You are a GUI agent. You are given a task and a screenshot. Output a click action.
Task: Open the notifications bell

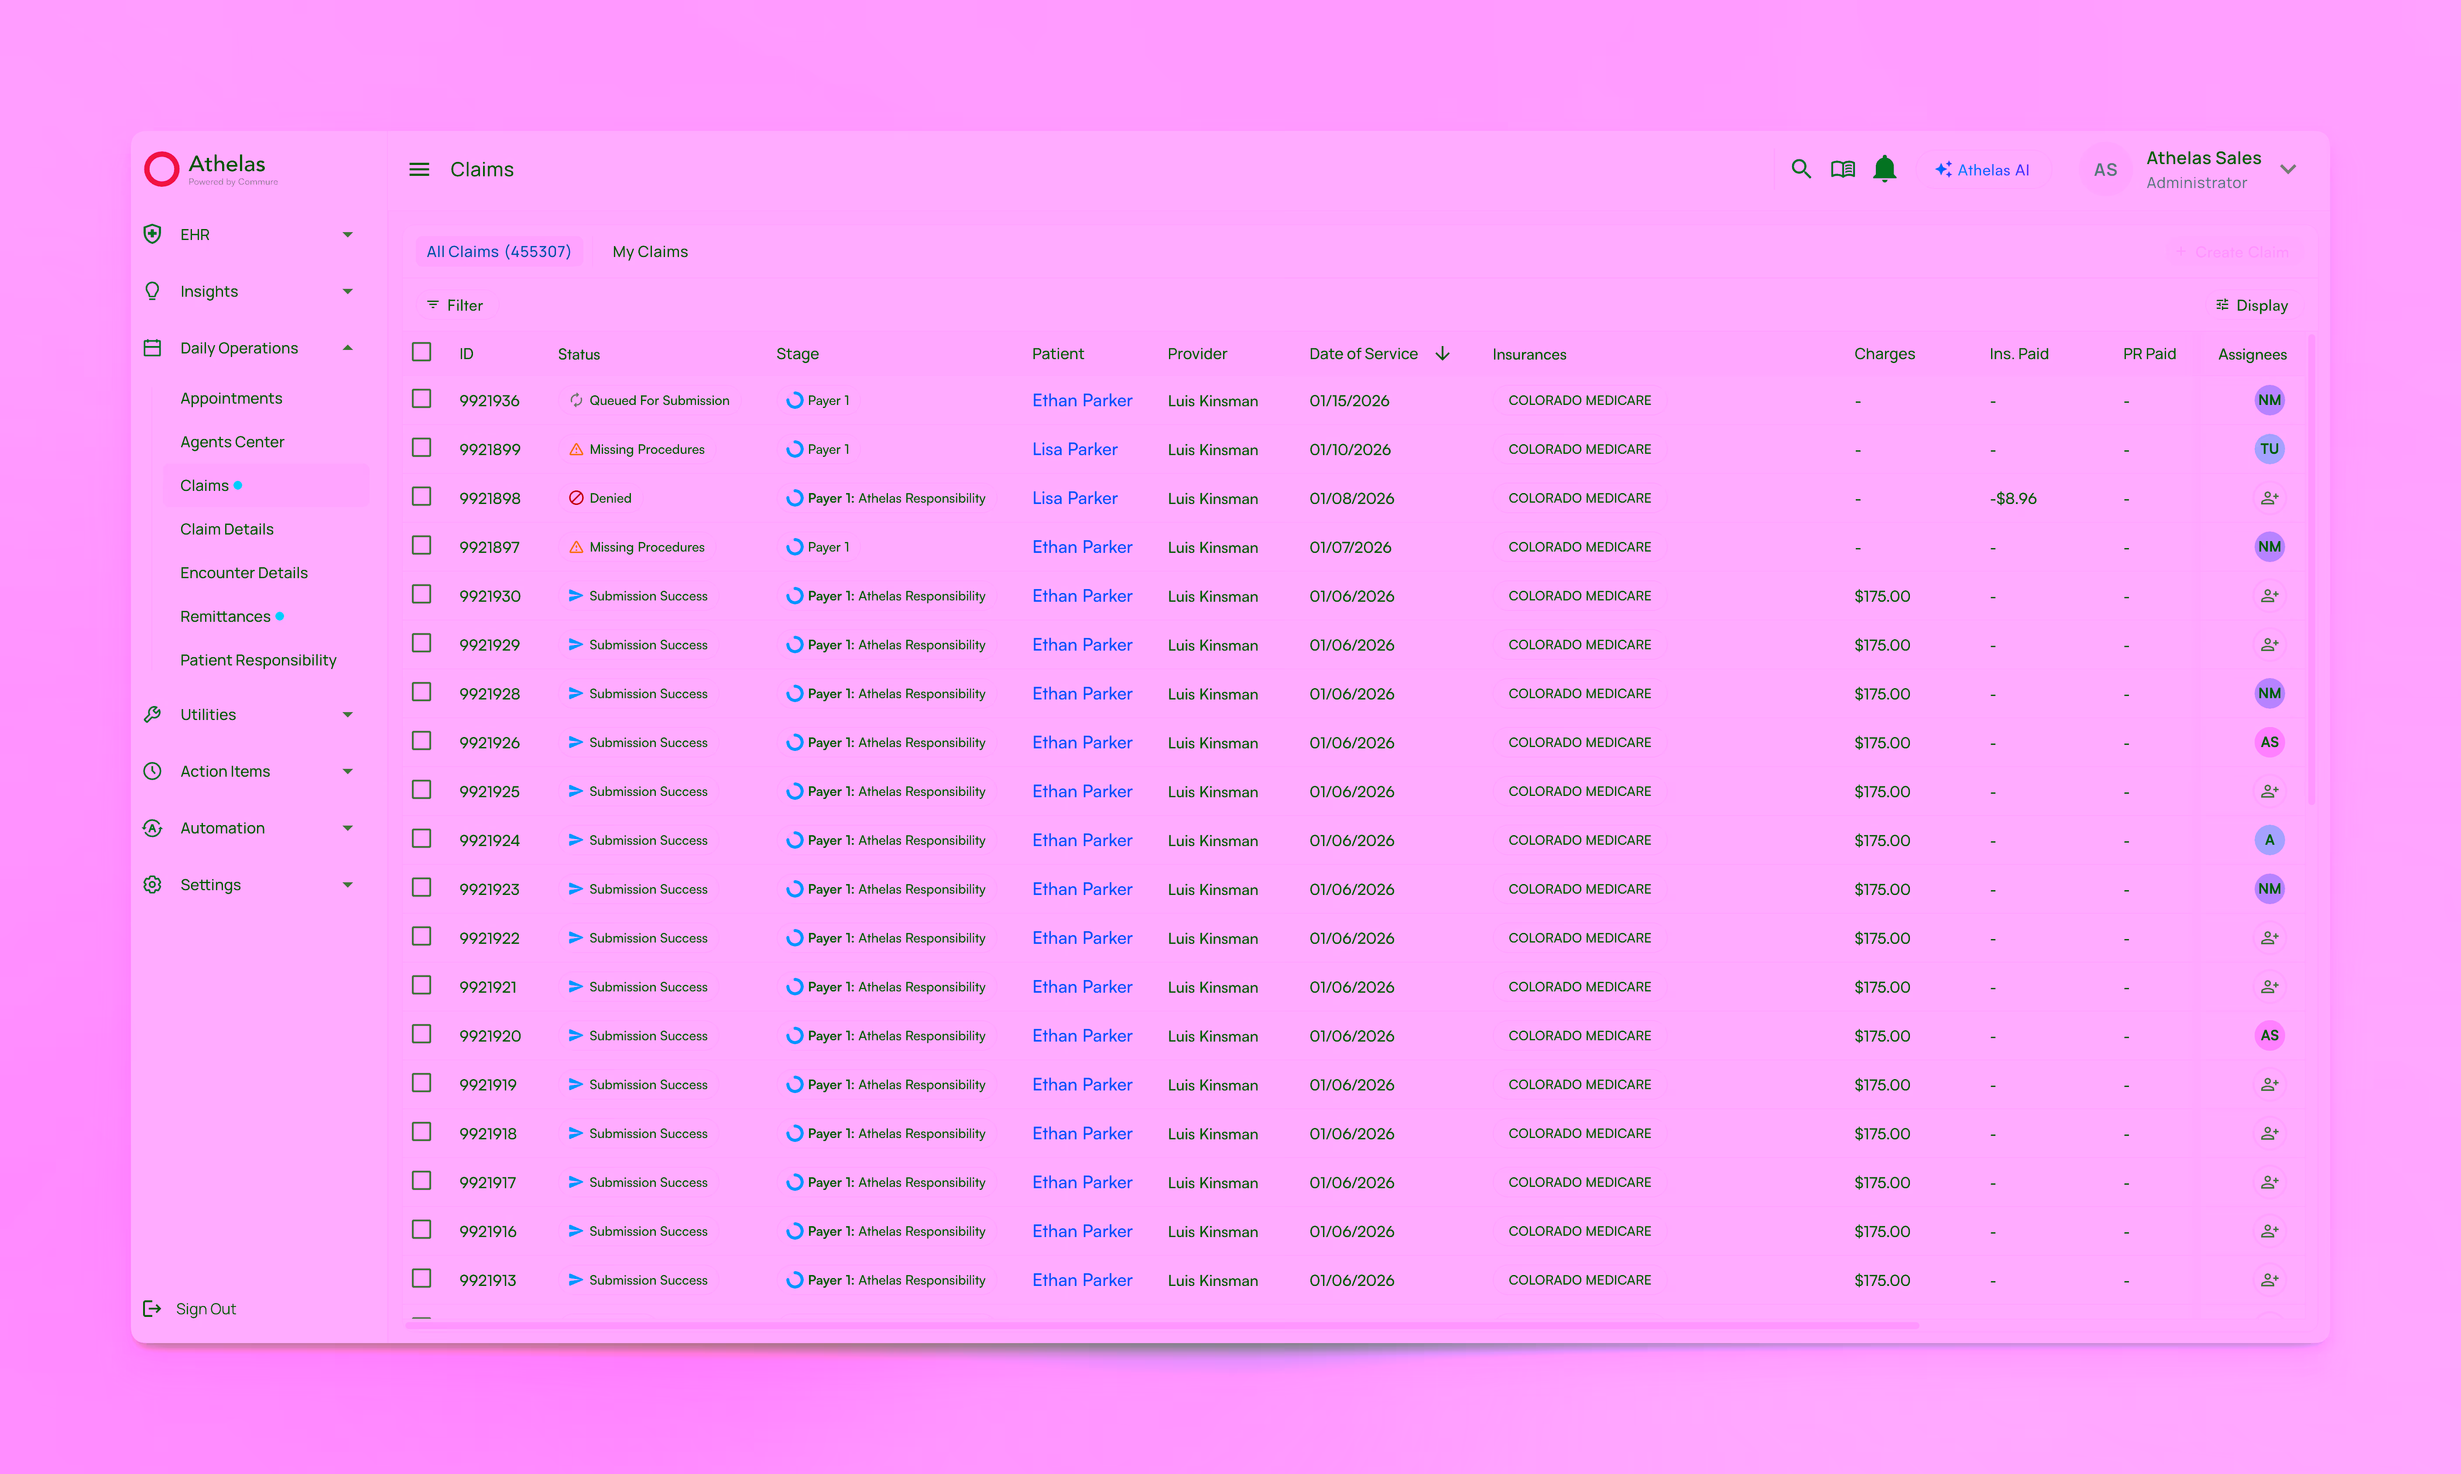(x=1884, y=169)
